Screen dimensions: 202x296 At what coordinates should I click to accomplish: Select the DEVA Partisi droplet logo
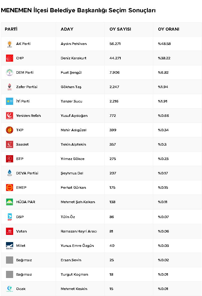pos(10,173)
